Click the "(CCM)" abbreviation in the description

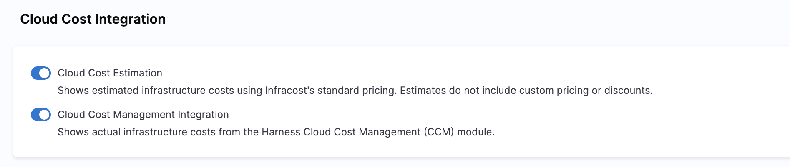pos(439,132)
